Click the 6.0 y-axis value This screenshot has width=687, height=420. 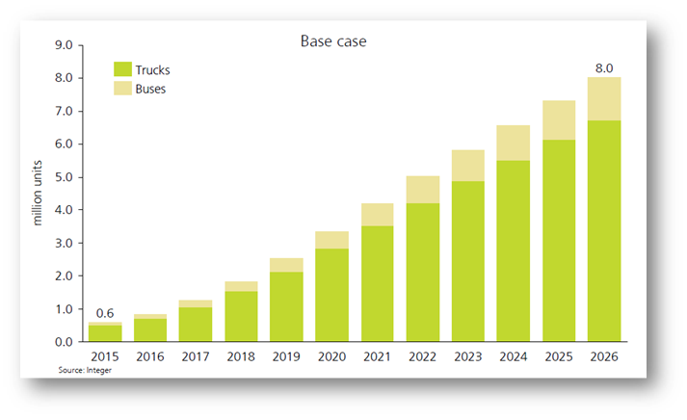tap(64, 144)
